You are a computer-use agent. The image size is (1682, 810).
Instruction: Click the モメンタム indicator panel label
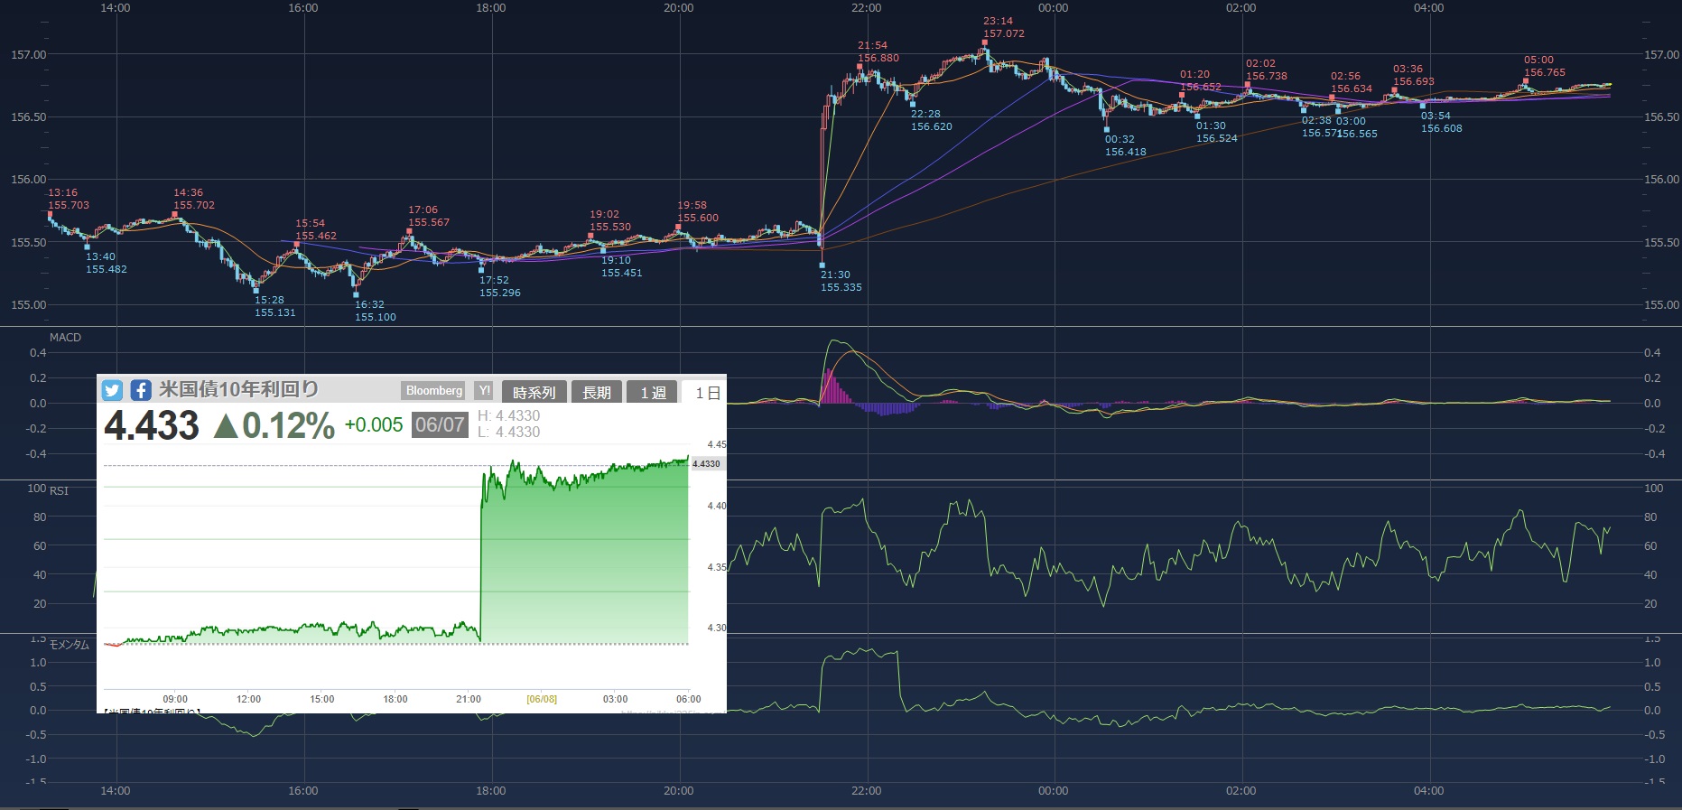(70, 645)
